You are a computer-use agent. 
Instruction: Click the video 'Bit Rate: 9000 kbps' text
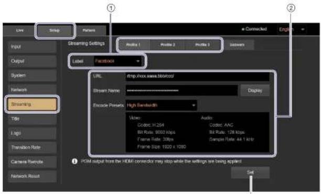point(156,132)
